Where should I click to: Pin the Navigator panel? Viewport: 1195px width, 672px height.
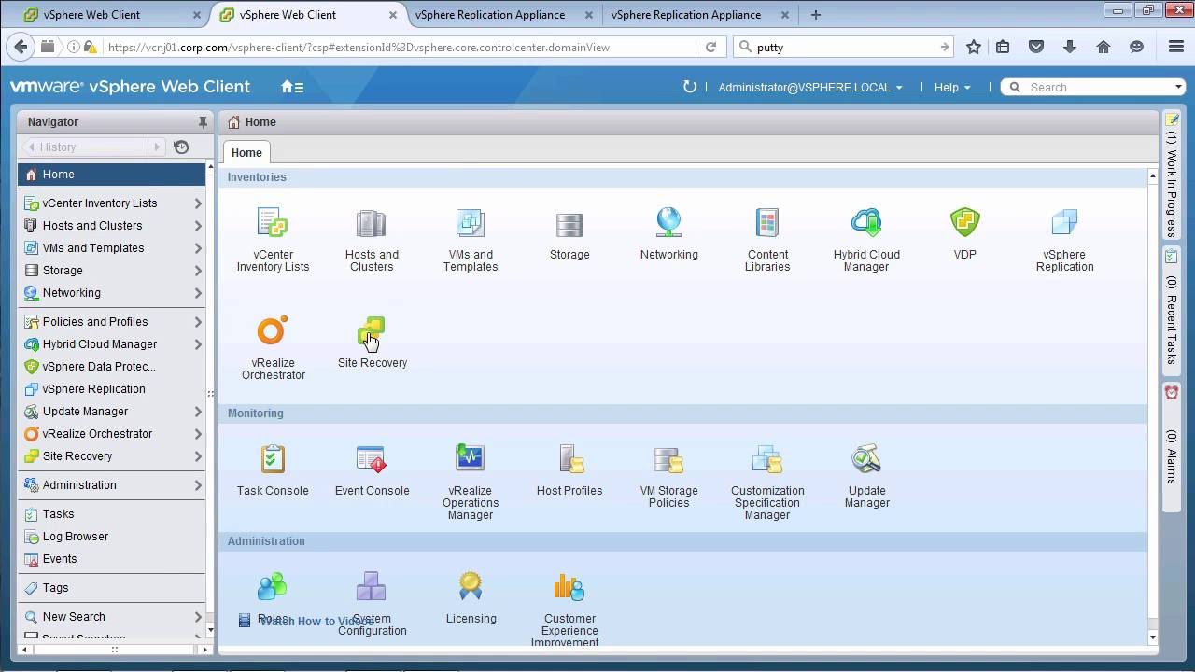(202, 122)
